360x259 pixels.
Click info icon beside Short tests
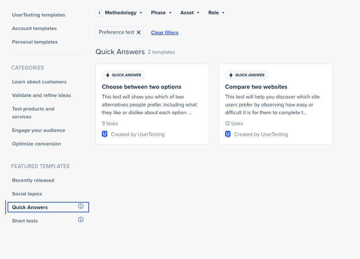click(x=80, y=220)
